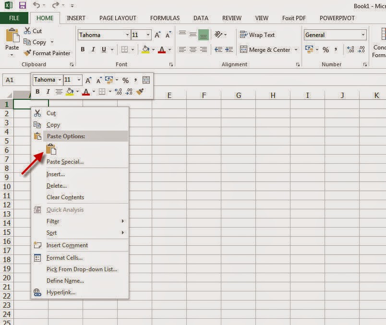386x325 pixels.
Task: Open ribbon fill color dropdown arrow
Action: pyautogui.click(x=153, y=49)
